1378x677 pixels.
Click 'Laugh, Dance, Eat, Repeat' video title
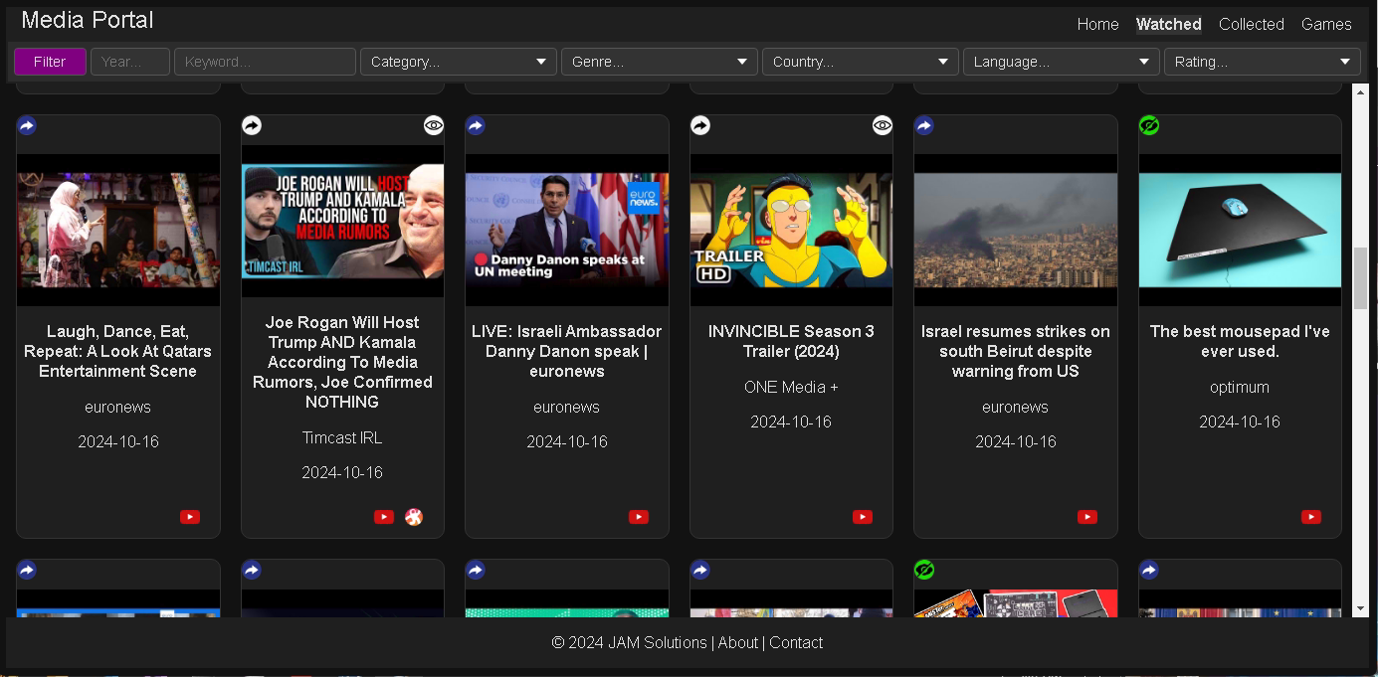pos(118,351)
